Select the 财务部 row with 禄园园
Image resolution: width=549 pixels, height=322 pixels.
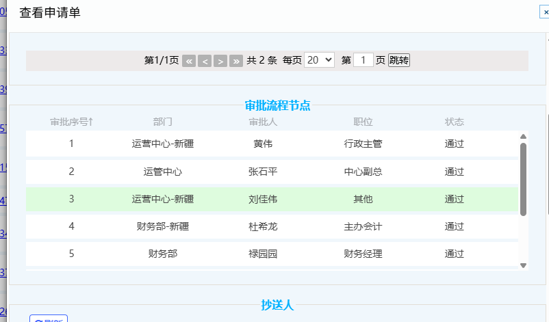coord(263,254)
